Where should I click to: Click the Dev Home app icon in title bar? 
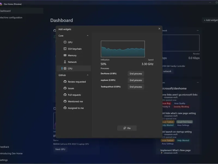click(x=1, y=4)
